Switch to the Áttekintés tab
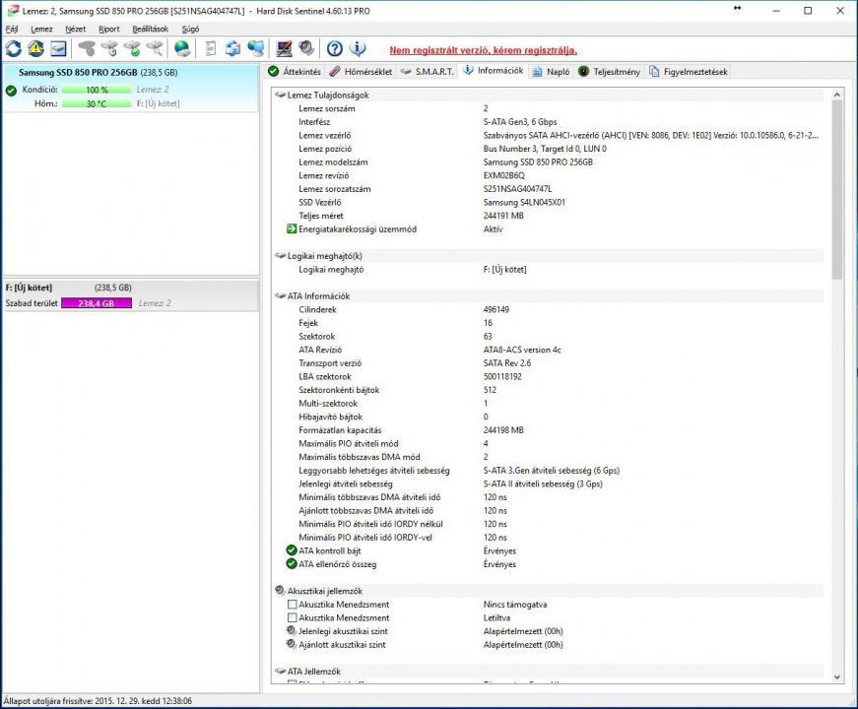858x709 pixels. (295, 72)
